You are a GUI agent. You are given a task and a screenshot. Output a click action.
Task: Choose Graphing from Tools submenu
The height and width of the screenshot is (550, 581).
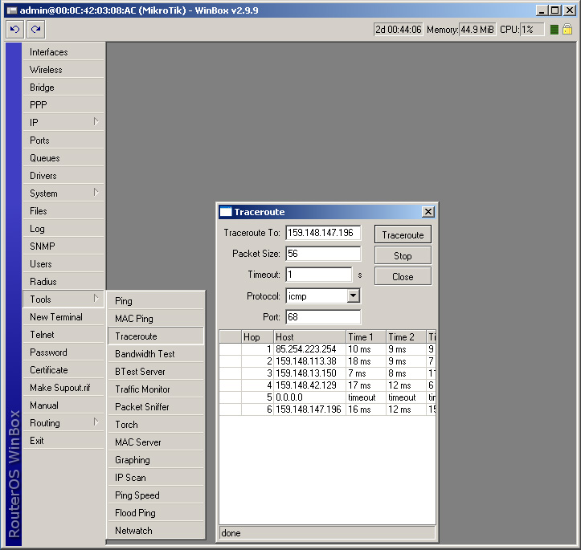tap(156, 460)
